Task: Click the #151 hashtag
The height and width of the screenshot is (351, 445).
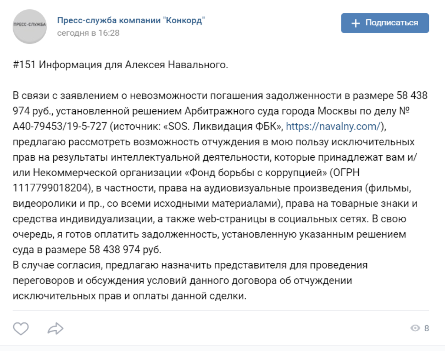Action: click(24, 65)
